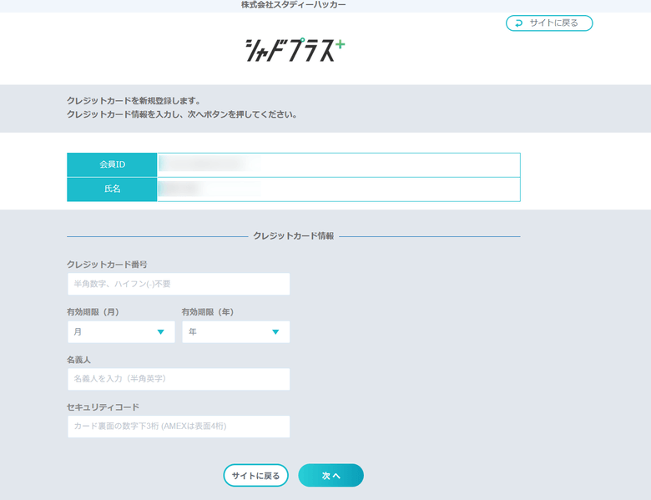Click the 次へ button

(x=331, y=475)
